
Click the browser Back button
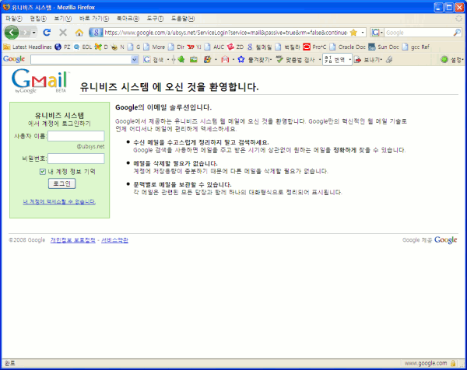click(x=12, y=33)
